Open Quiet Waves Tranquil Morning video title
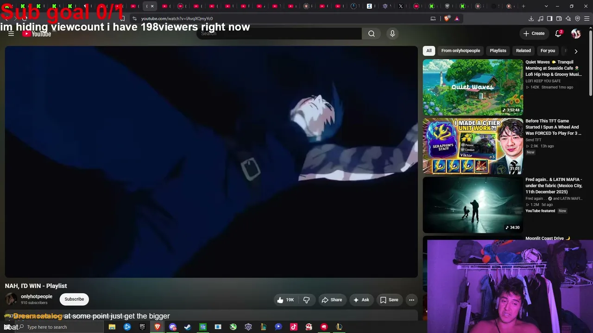The height and width of the screenshot is (333, 593). tap(554, 68)
